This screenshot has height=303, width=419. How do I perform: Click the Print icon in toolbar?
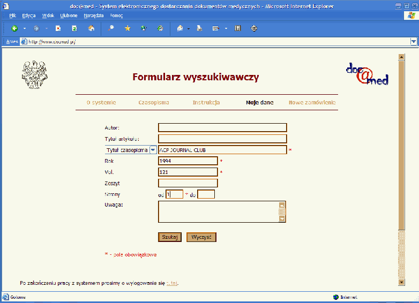(199, 28)
